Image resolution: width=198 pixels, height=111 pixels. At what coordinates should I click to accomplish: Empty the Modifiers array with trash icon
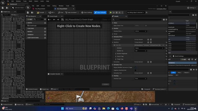pos(151,43)
